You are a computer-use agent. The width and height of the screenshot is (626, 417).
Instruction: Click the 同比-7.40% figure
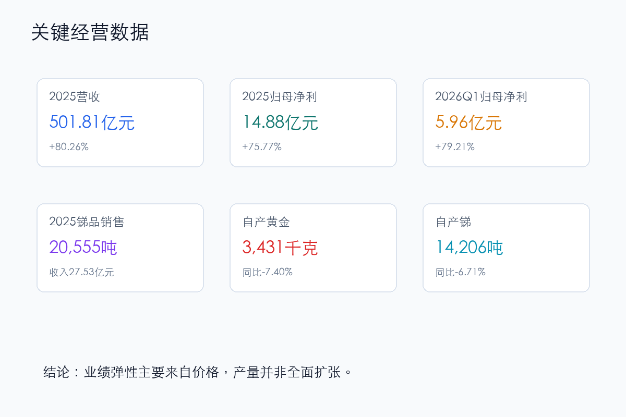tap(268, 272)
